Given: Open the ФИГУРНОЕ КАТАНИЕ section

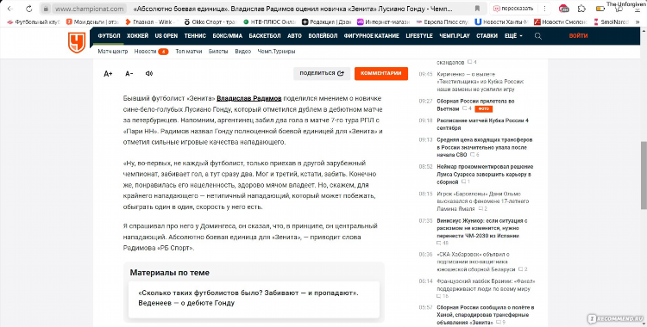Looking at the screenshot, I should [371, 36].
